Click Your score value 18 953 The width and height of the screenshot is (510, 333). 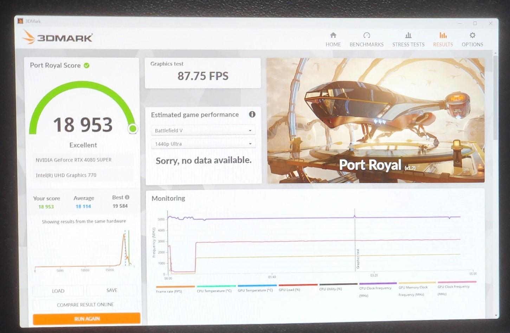pyautogui.click(x=46, y=207)
